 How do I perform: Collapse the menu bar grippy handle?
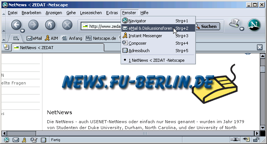4,13
